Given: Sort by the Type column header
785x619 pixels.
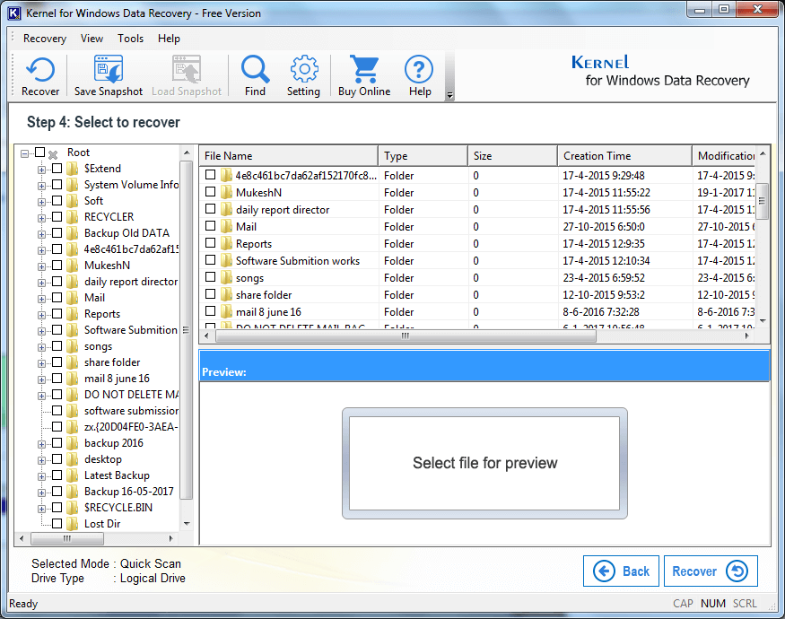Looking at the screenshot, I should [x=423, y=156].
